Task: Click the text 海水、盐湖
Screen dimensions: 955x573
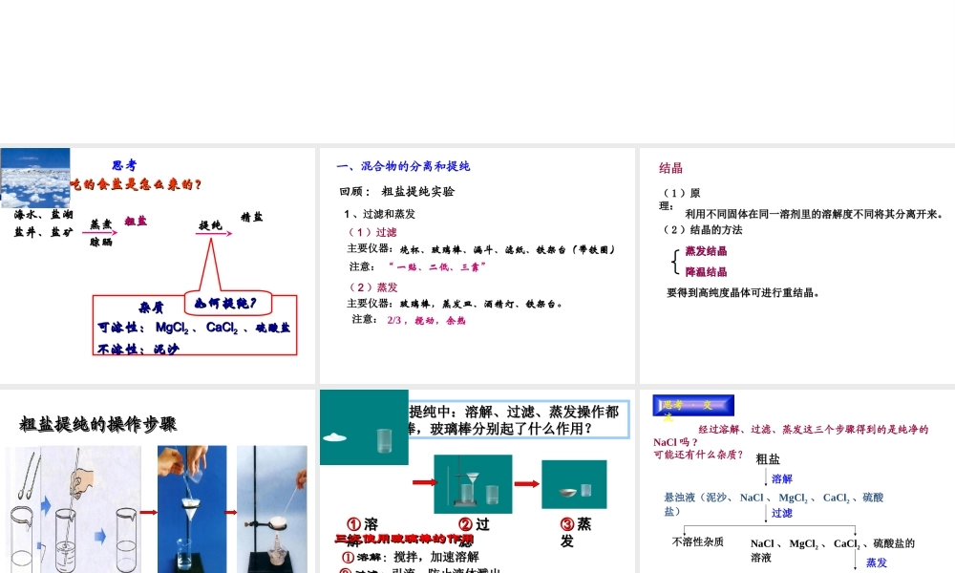Action: coord(43,214)
